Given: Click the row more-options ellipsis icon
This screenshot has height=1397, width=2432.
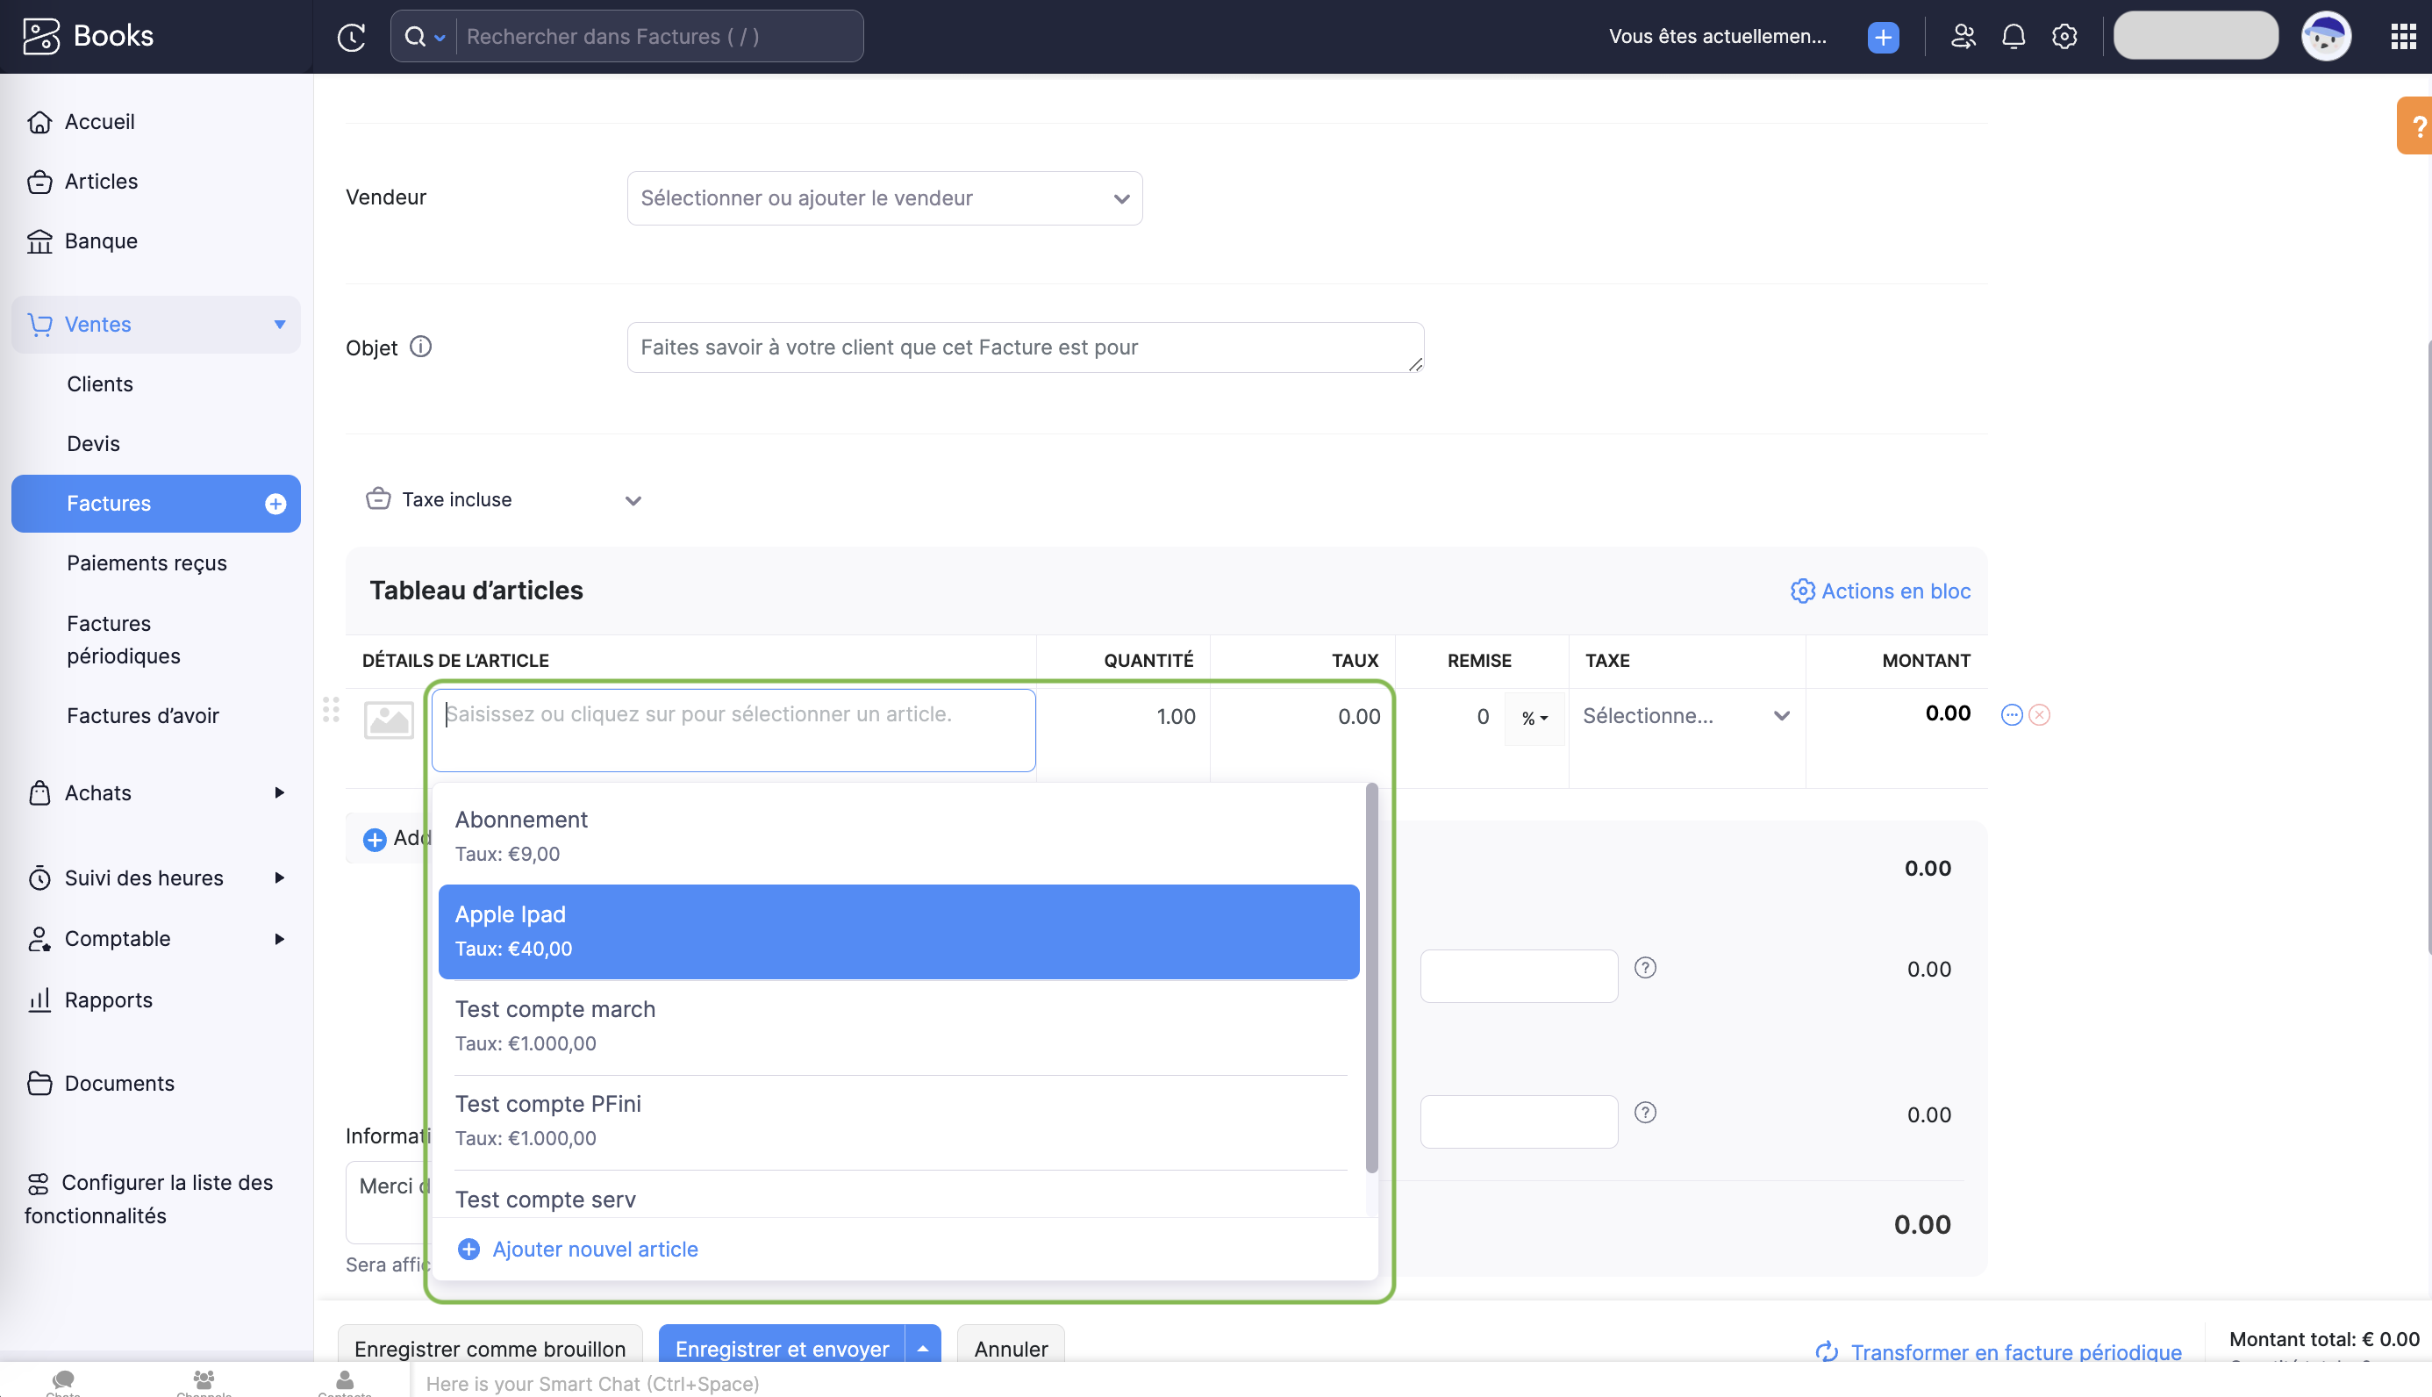Looking at the screenshot, I should (2011, 715).
